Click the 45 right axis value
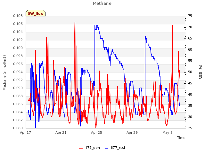This screenshot has height=154, width=205. pos(190,83)
